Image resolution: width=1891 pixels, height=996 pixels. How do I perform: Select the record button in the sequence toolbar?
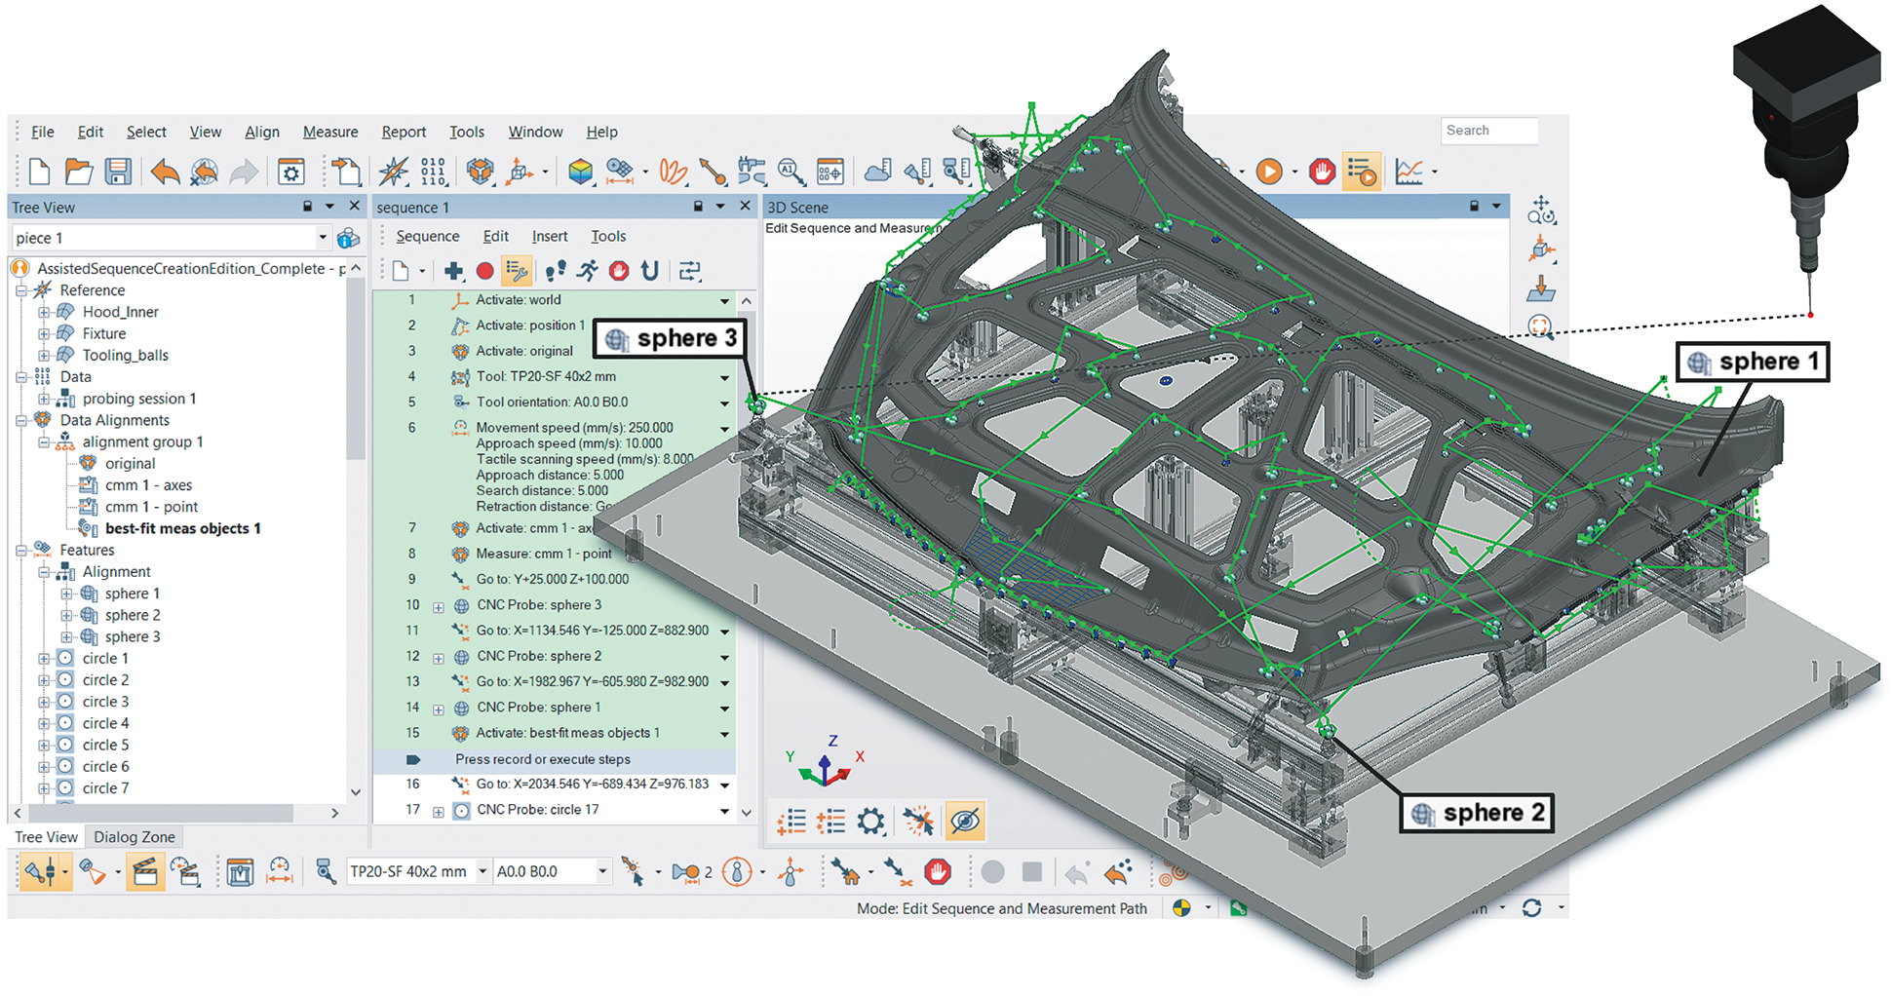coord(486,270)
